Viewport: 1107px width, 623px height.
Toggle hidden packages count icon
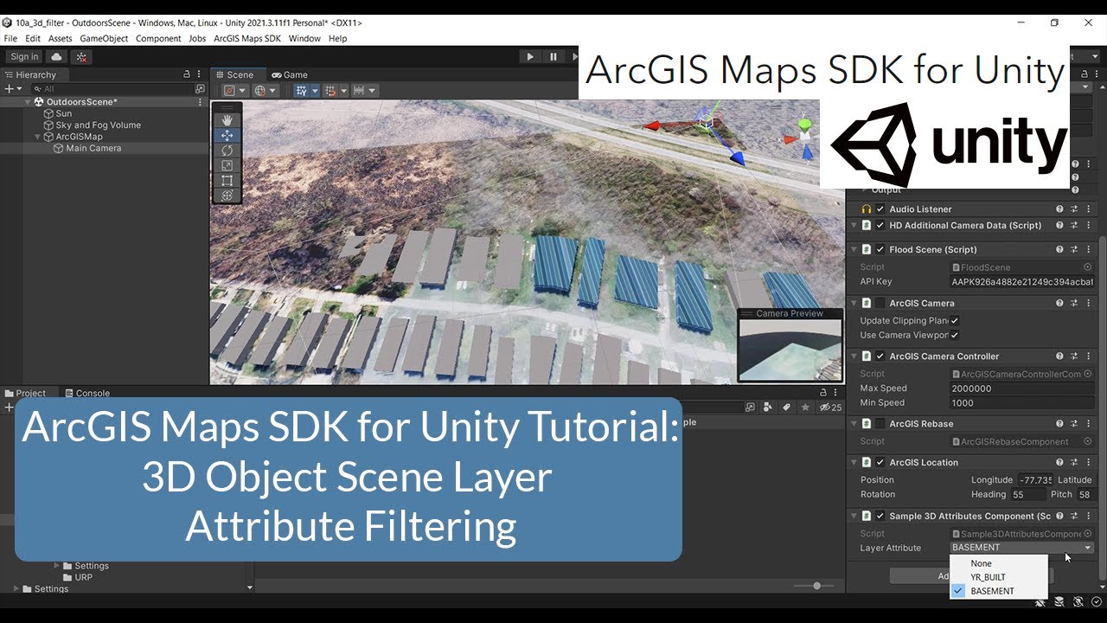click(830, 408)
